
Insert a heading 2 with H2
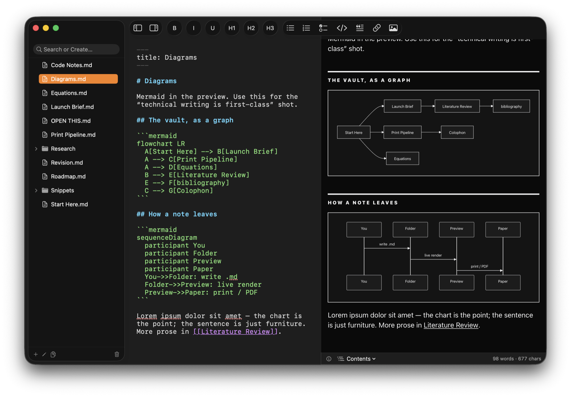pyautogui.click(x=251, y=28)
